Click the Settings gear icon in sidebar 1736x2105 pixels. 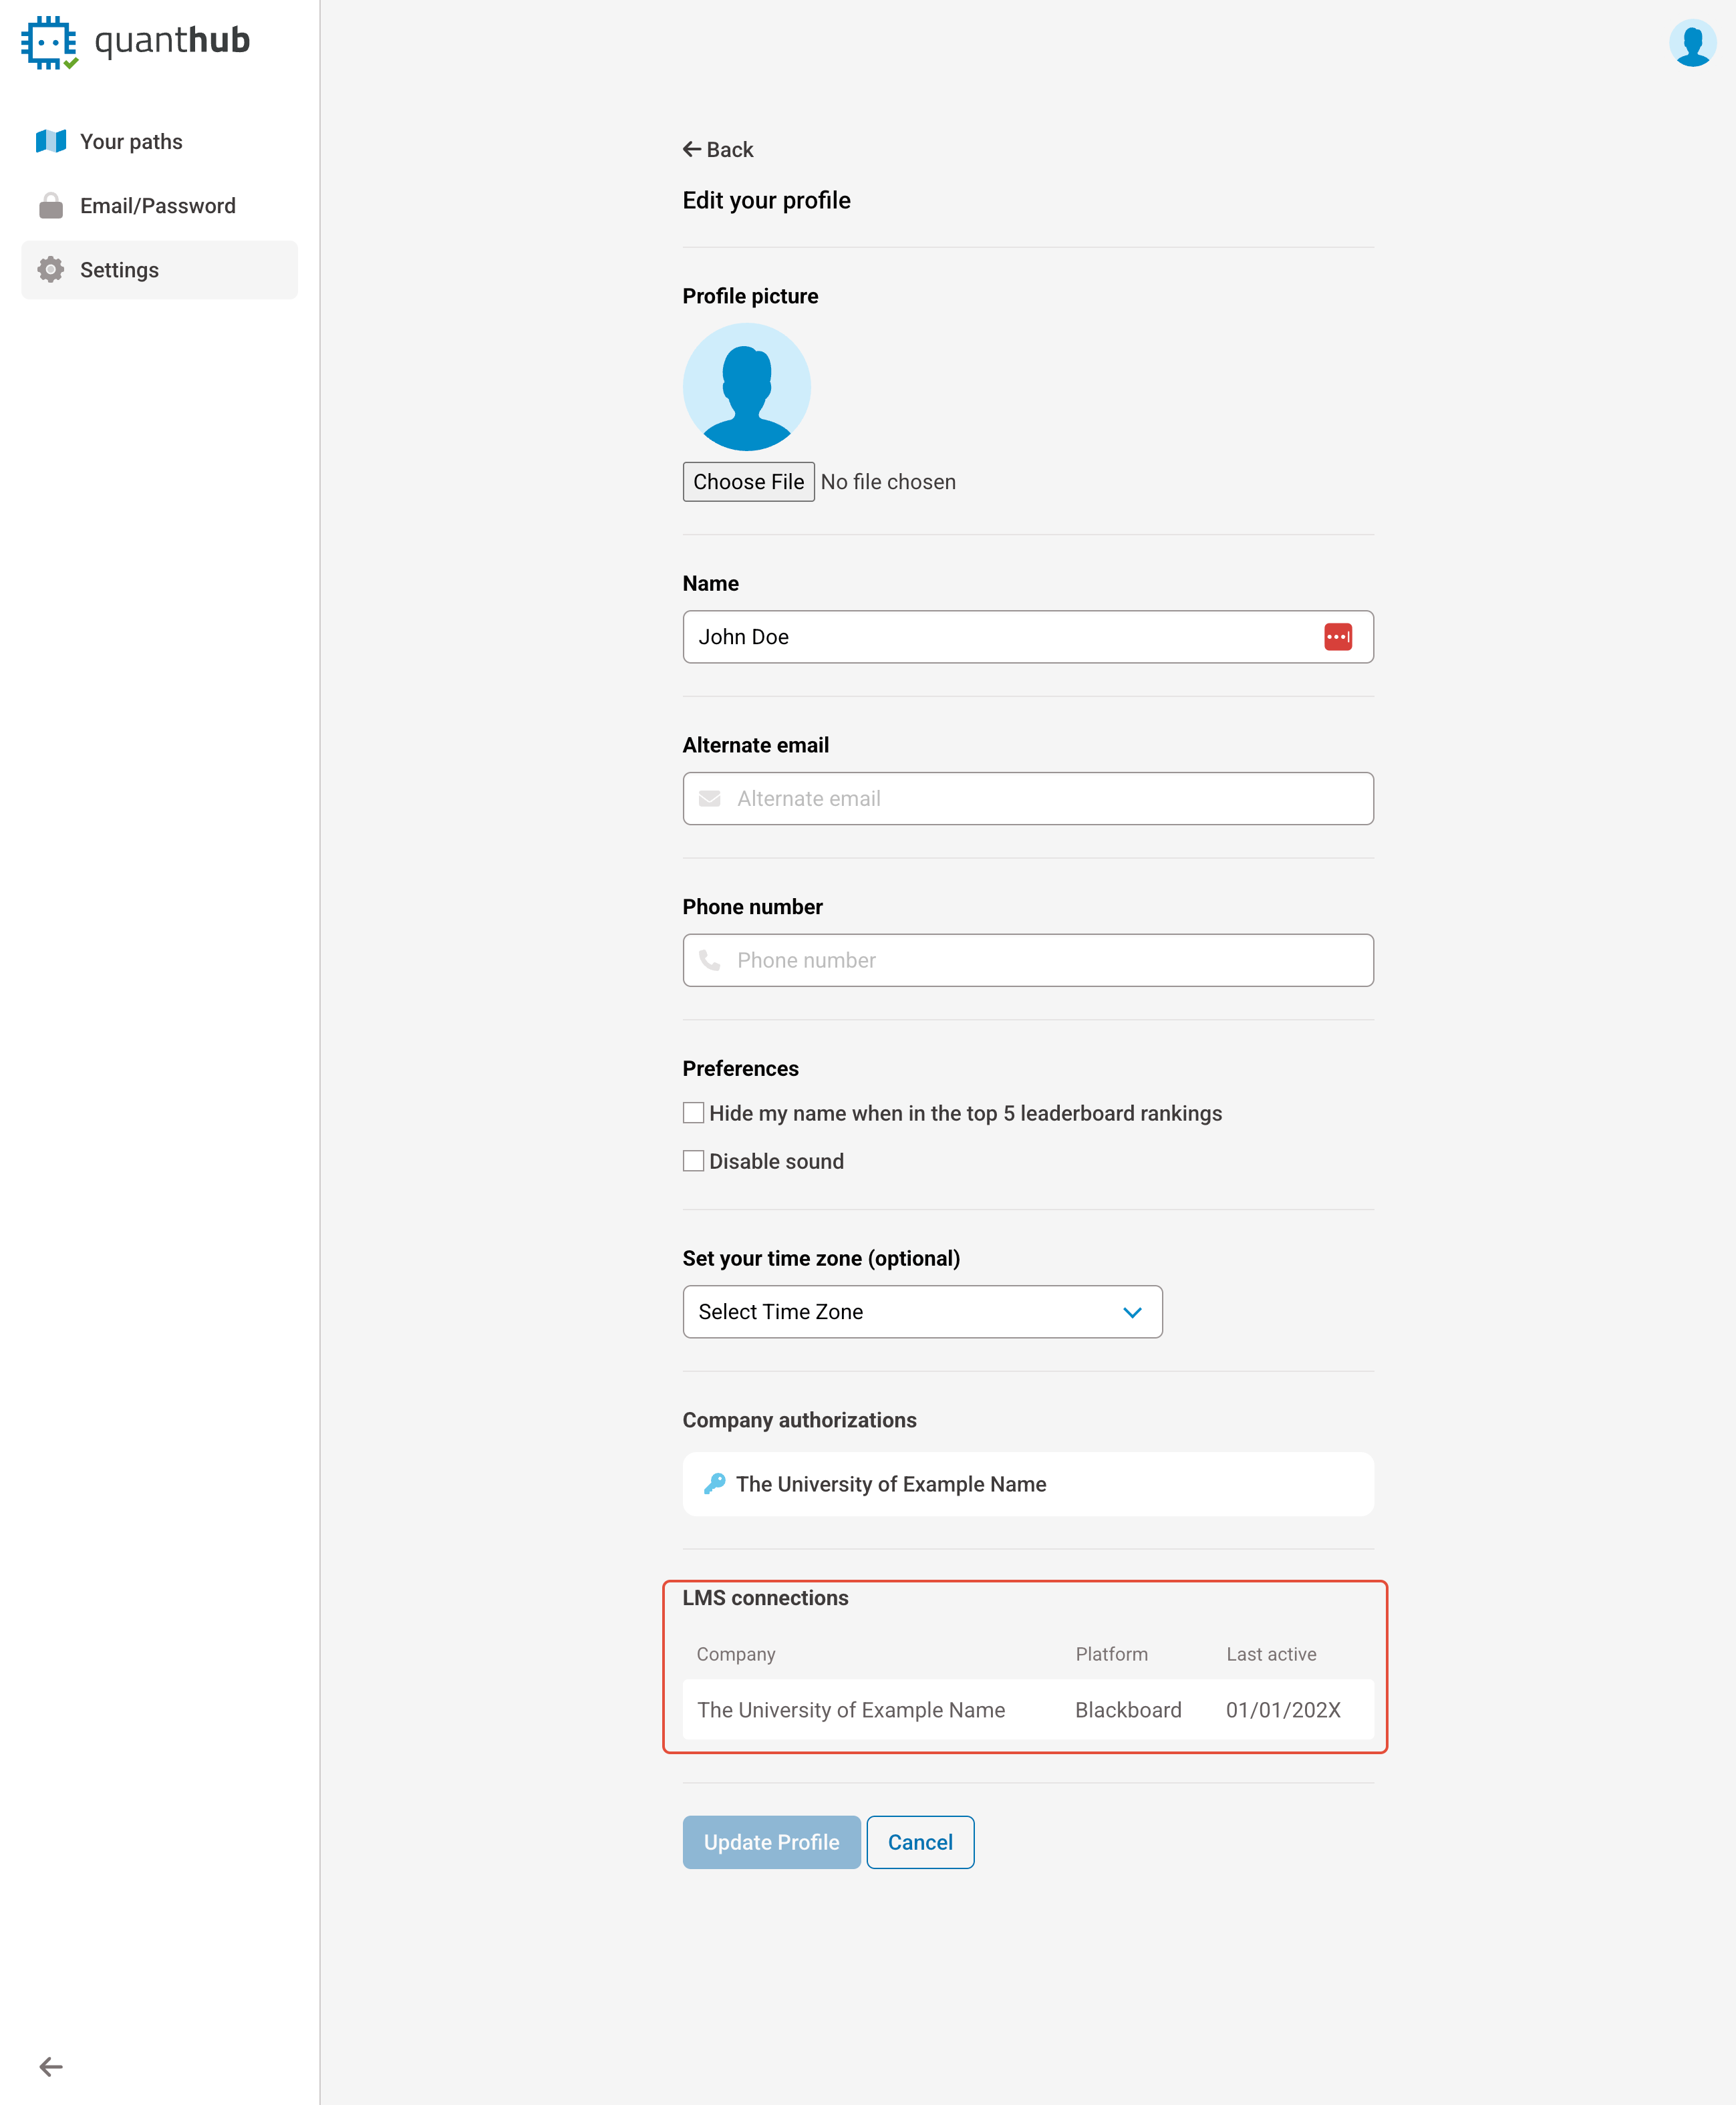pos(51,270)
